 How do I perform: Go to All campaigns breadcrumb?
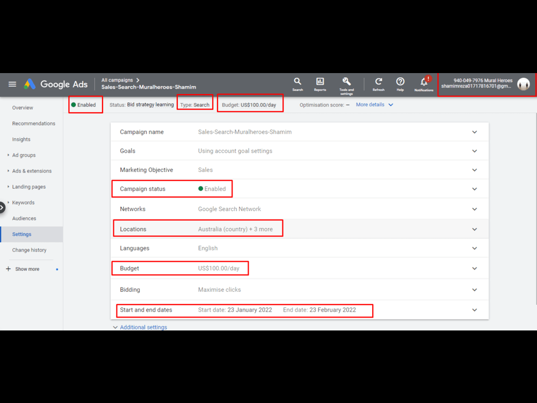(117, 80)
